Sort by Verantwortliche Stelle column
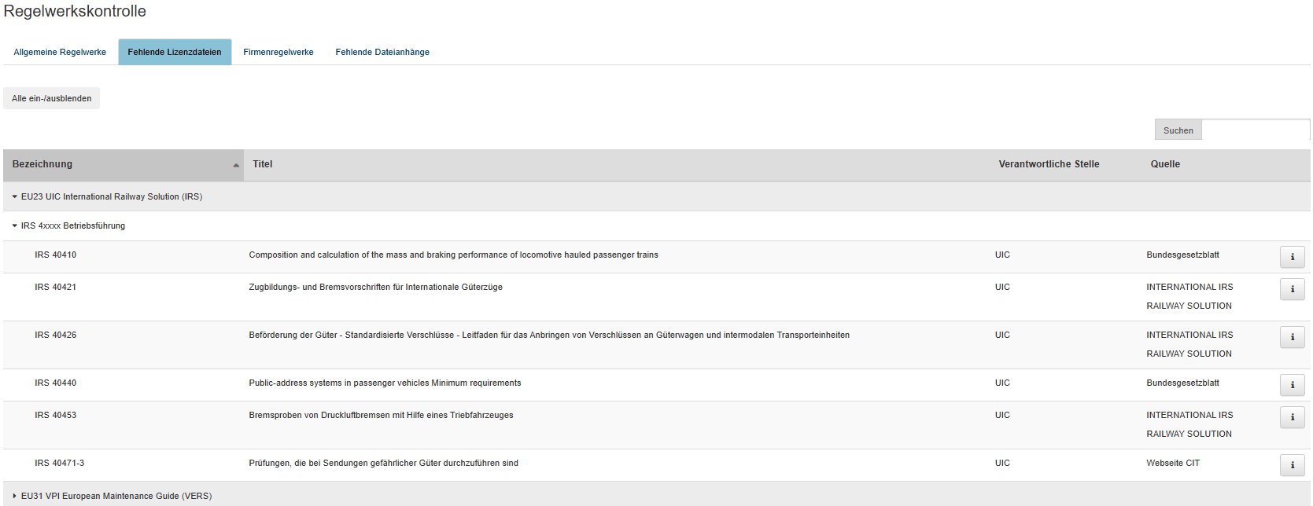This screenshot has width=1313, height=506. pos(1049,165)
